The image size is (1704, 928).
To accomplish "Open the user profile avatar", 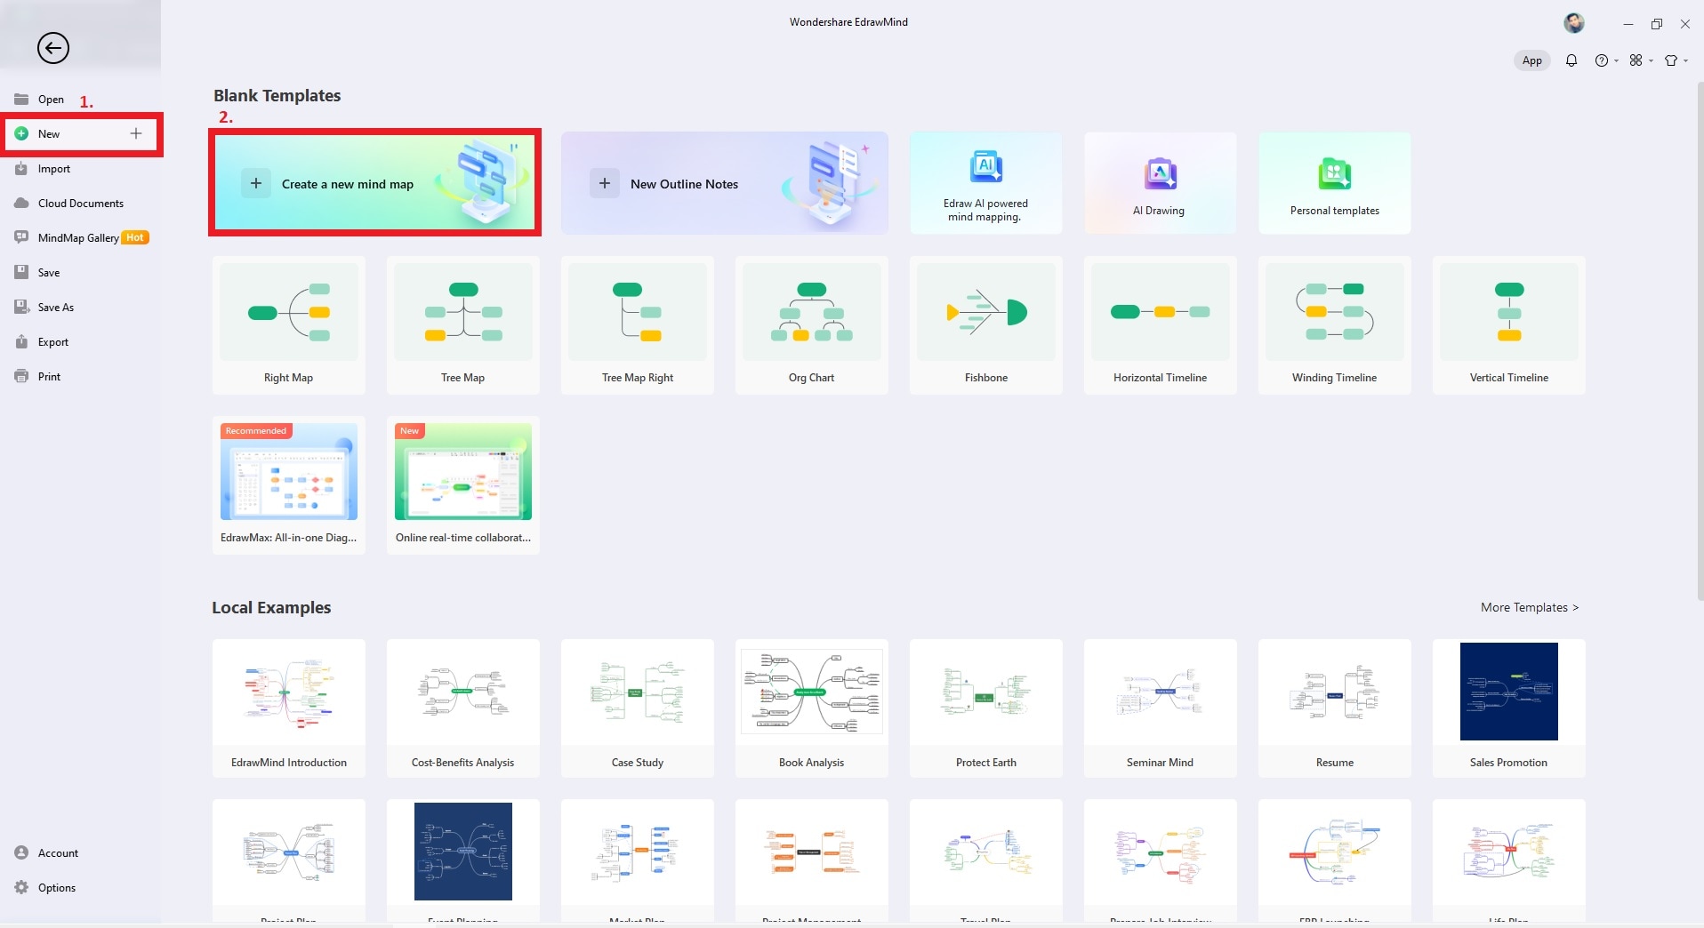I will (1574, 23).
